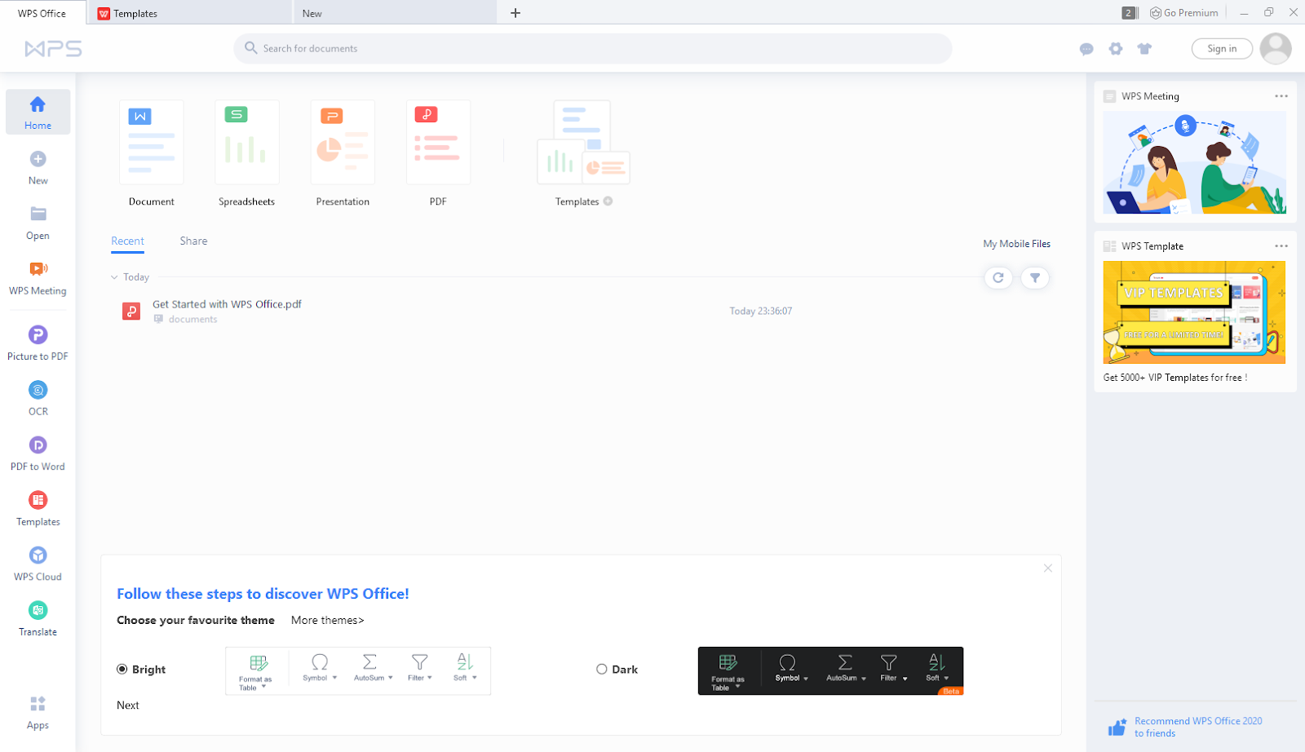Click the Search for documents field

pos(593,49)
